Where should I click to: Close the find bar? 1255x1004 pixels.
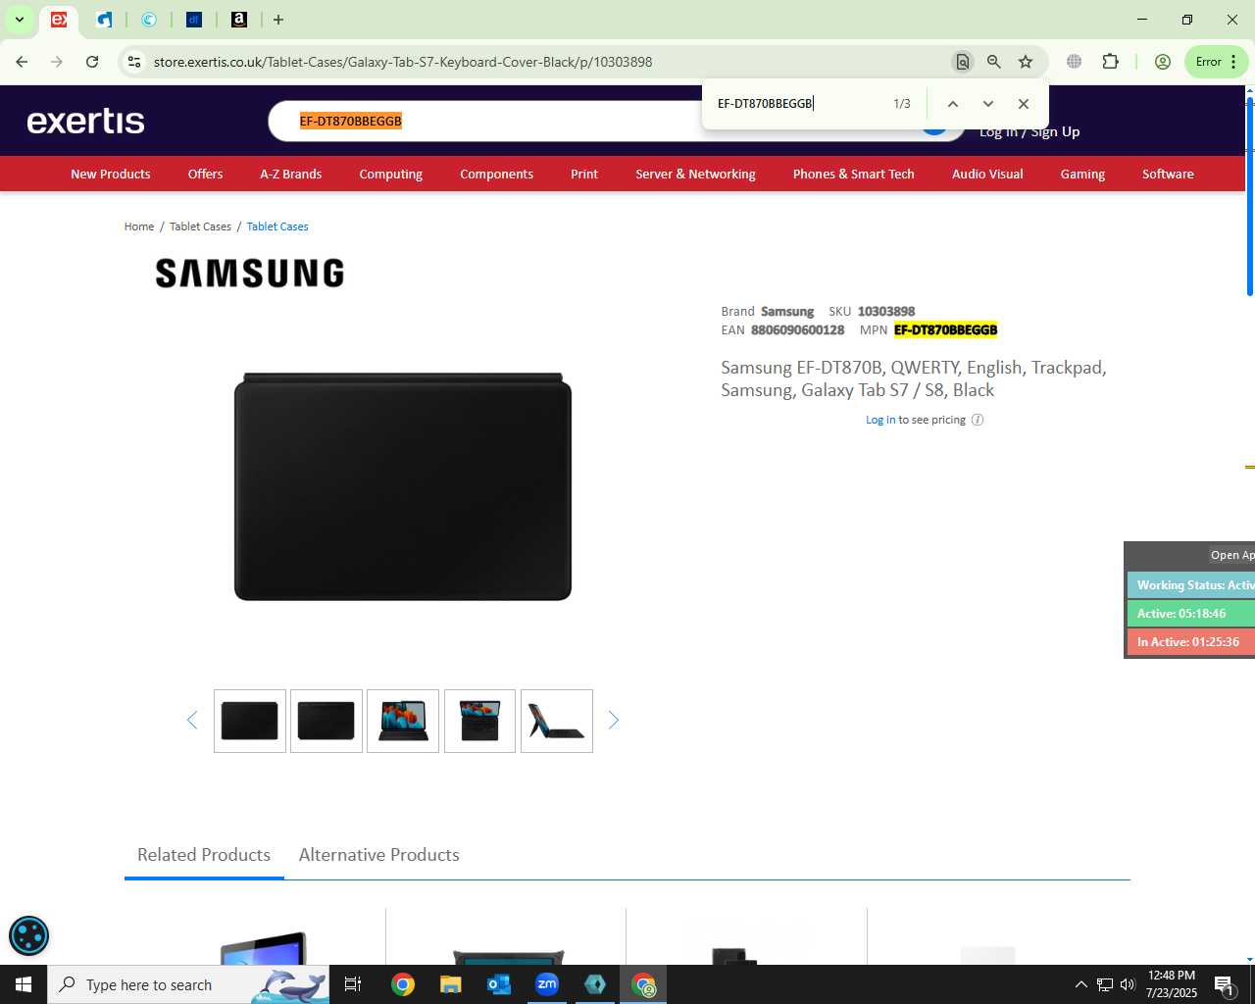(x=1024, y=104)
